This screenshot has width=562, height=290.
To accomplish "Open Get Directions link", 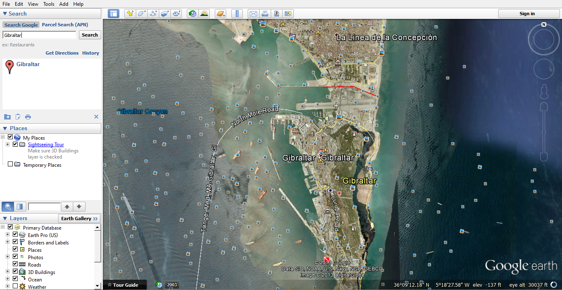I will 62,53.
